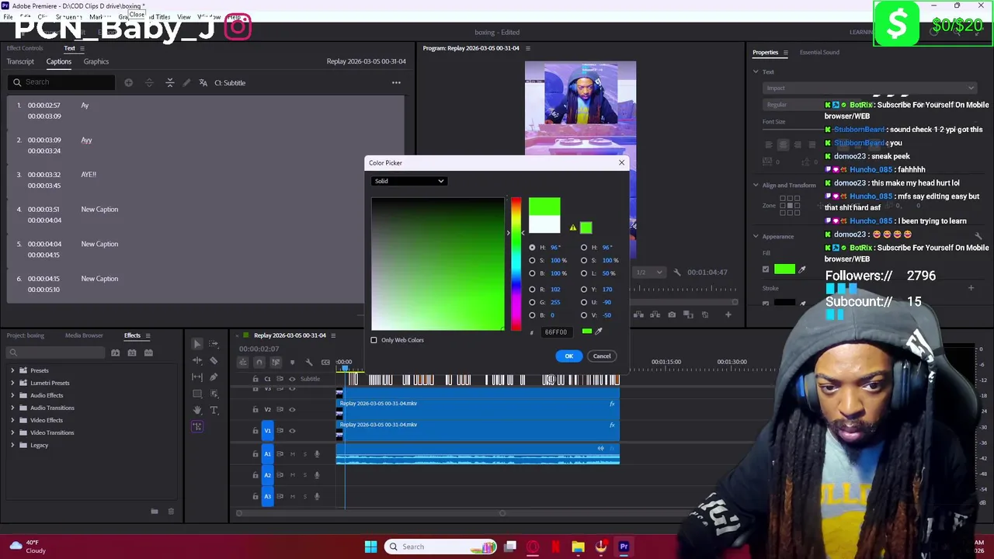The width and height of the screenshot is (994, 559).
Task: Open Timeline Display Settings wrench
Action: click(x=309, y=362)
